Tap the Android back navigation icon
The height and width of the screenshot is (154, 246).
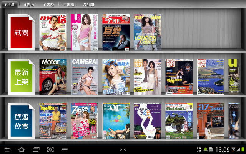coord(7,149)
